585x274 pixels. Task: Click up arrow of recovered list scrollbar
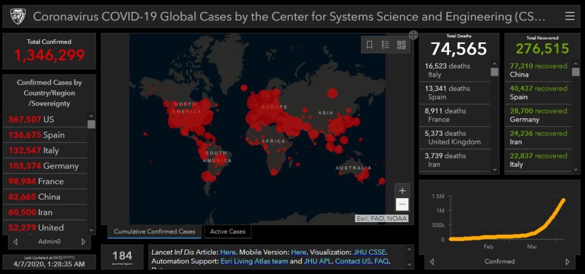(x=575, y=64)
